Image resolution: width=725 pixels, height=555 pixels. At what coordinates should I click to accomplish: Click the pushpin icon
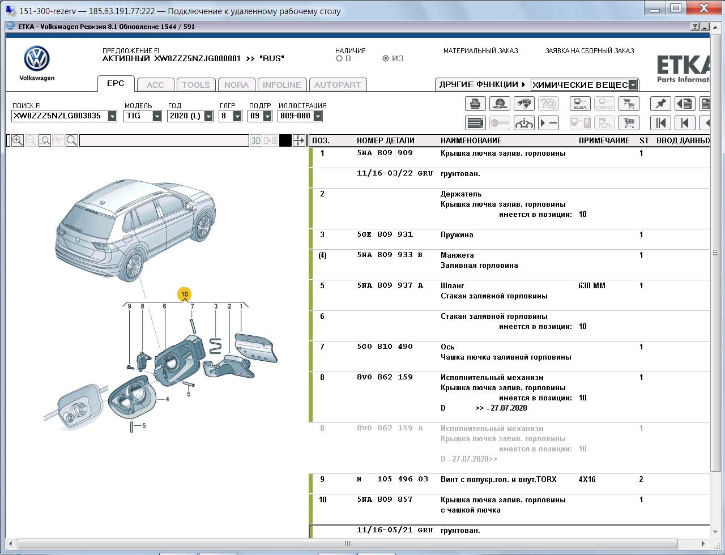660,104
